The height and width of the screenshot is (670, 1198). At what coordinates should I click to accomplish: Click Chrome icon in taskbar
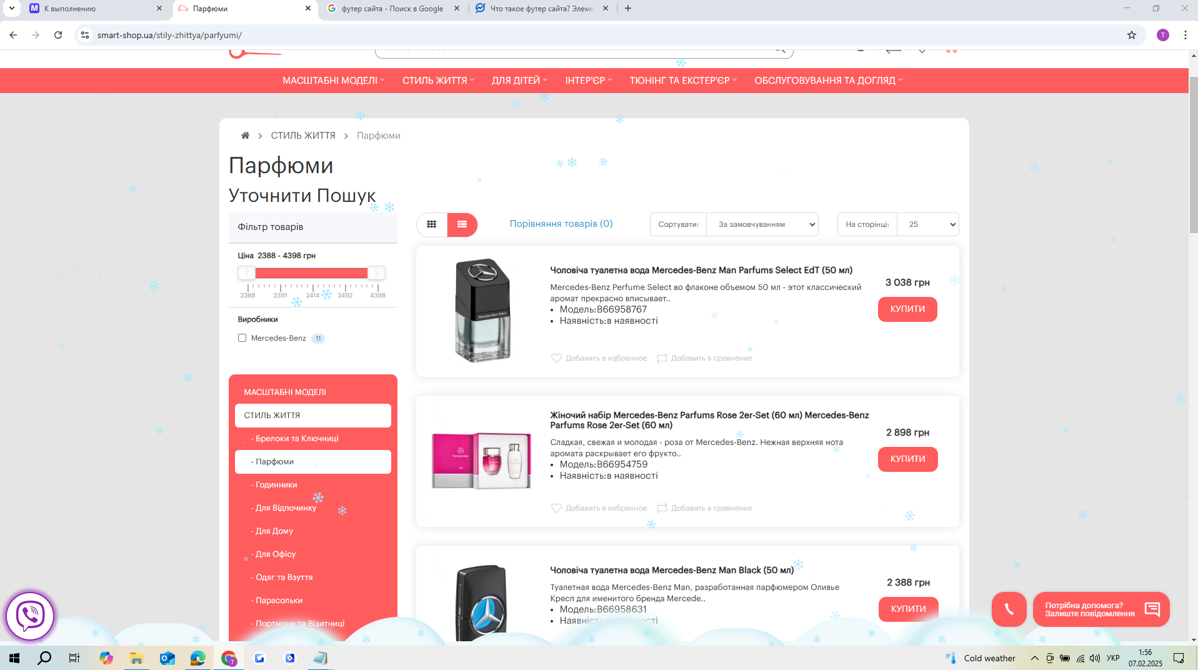[x=229, y=658]
